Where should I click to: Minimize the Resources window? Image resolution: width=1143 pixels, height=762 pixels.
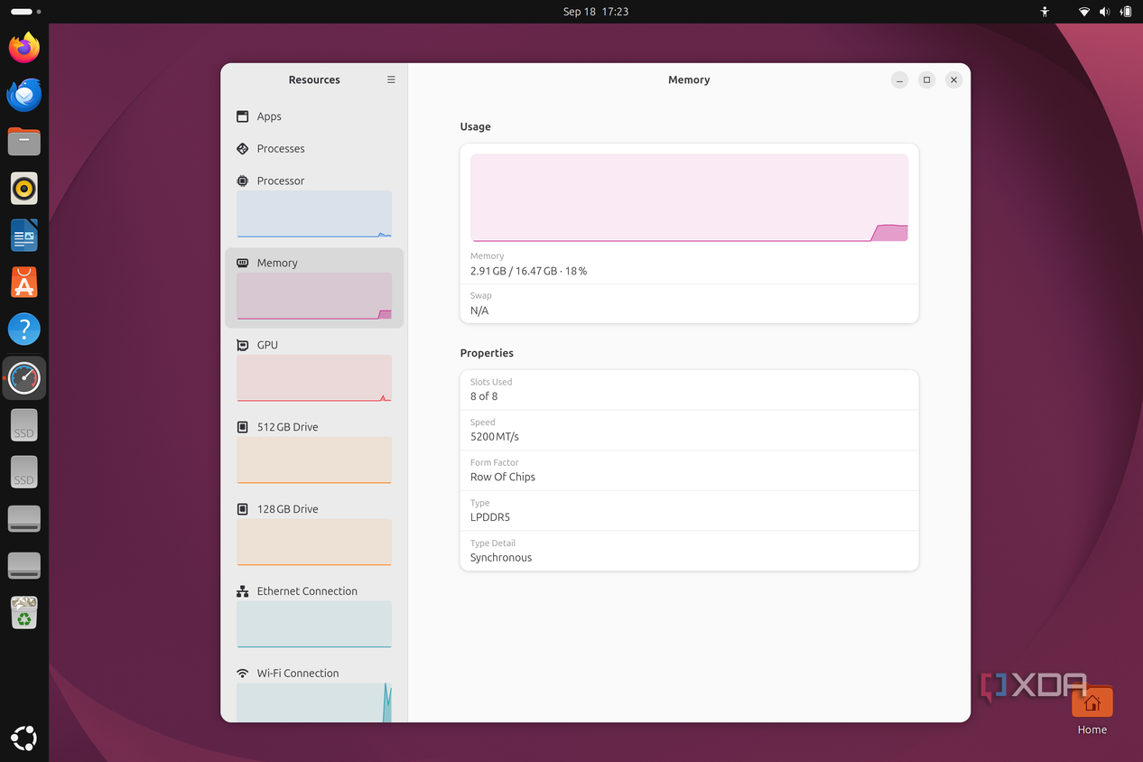coord(899,80)
